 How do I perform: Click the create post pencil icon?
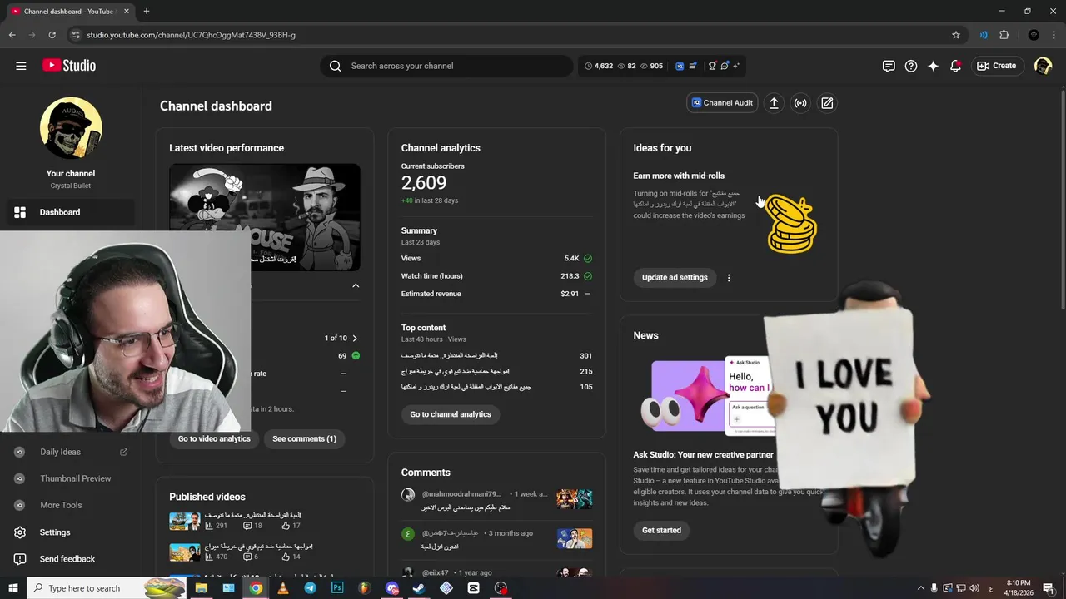click(827, 103)
